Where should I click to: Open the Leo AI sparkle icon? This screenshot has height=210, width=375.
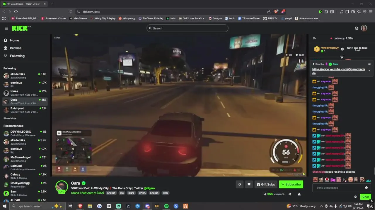click(359, 12)
